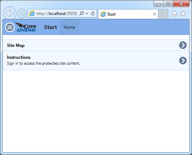Open a new blank browser tab
This screenshot has width=192, height=155.
[x=163, y=14]
